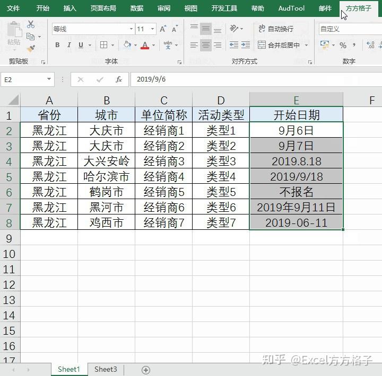
Task: Click the phonetic guide wén icon
Action: point(168,45)
